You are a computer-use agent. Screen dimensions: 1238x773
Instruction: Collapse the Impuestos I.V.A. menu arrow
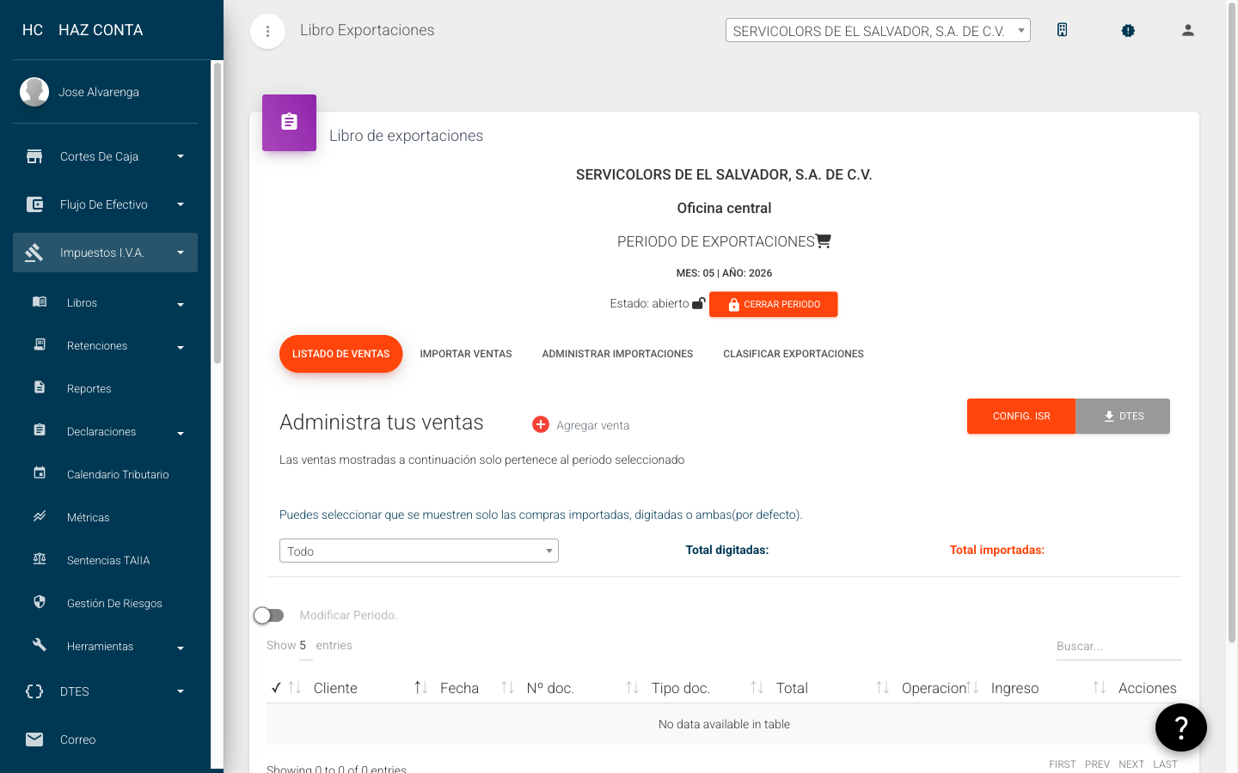181,253
